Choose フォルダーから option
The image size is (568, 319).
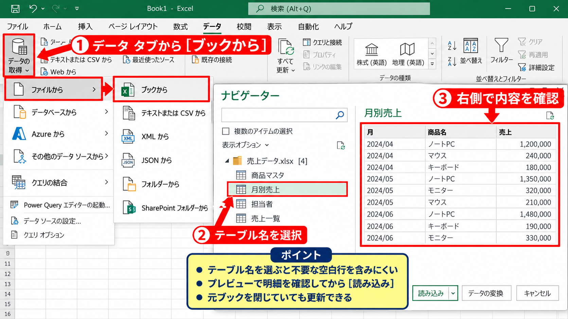click(x=162, y=184)
